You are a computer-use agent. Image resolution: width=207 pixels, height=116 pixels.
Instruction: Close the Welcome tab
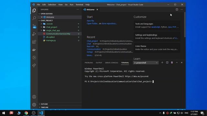(x=97, y=10)
